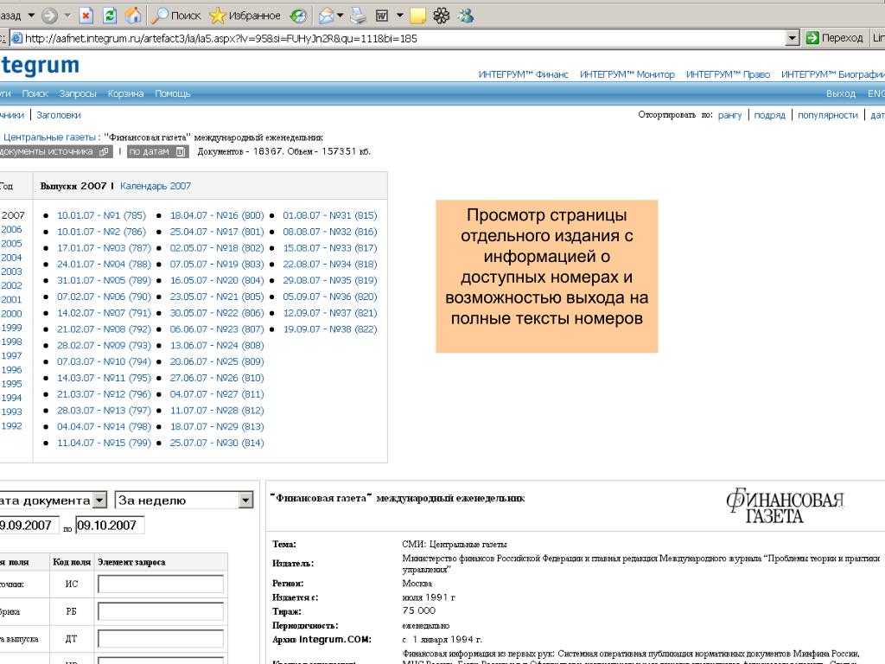This screenshot has height=664, width=885.
Task: Click the Print toolbar icon
Action: click(x=358, y=16)
